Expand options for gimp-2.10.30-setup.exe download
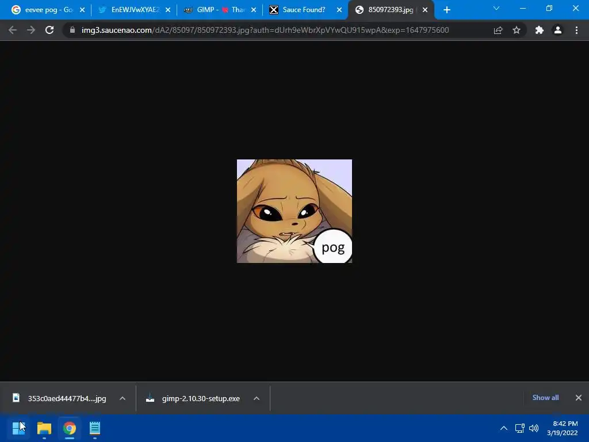 pos(257,398)
